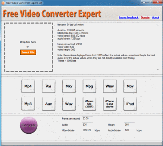
Task: Pick the Mov format button
Action: point(130,86)
